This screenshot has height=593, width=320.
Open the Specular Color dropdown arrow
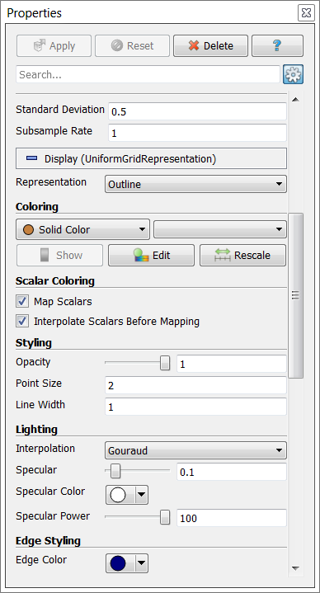pos(142,495)
